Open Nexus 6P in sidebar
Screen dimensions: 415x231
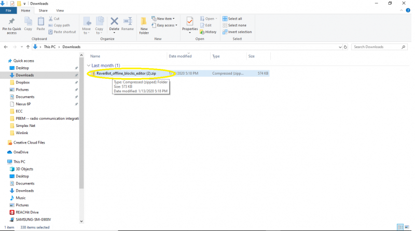pos(23,104)
